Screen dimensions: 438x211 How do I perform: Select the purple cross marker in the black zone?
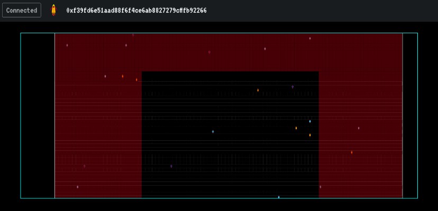(x=293, y=87)
